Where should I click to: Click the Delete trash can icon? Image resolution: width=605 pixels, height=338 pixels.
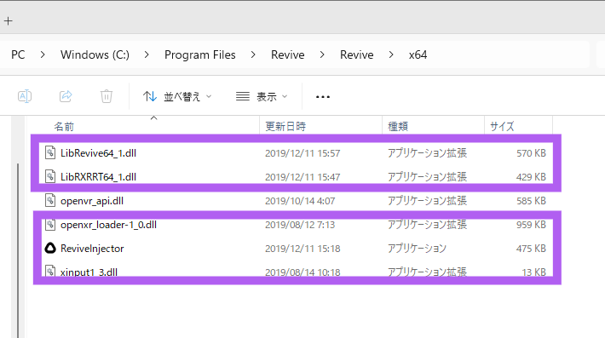coord(107,96)
